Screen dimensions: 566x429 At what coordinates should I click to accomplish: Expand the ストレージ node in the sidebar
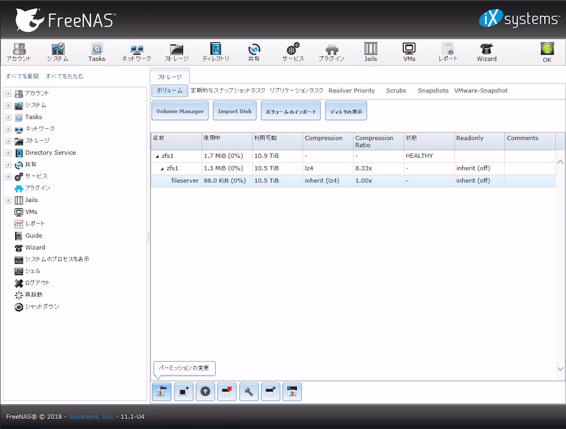pyautogui.click(x=8, y=141)
